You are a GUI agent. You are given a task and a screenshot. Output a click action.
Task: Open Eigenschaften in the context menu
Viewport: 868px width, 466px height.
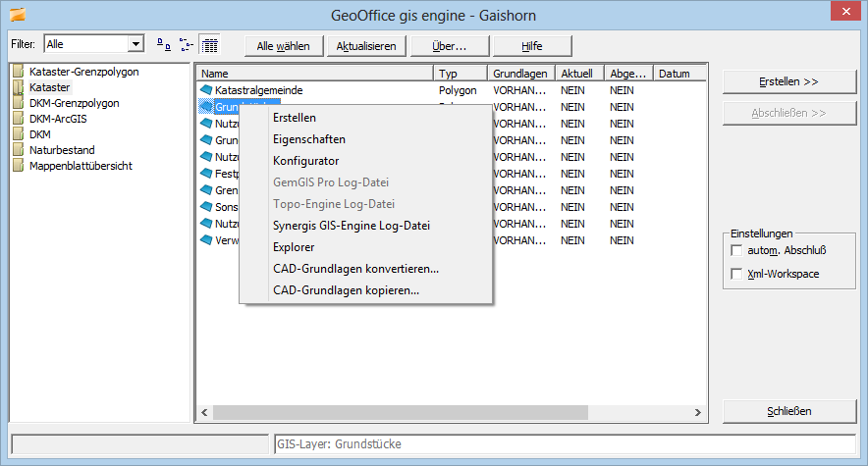309,139
